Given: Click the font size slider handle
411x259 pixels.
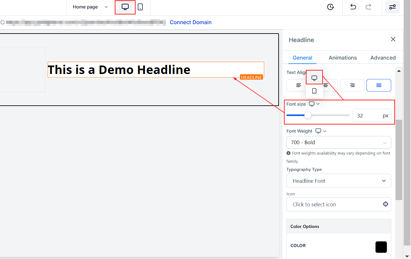Looking at the screenshot, I should tap(308, 115).
